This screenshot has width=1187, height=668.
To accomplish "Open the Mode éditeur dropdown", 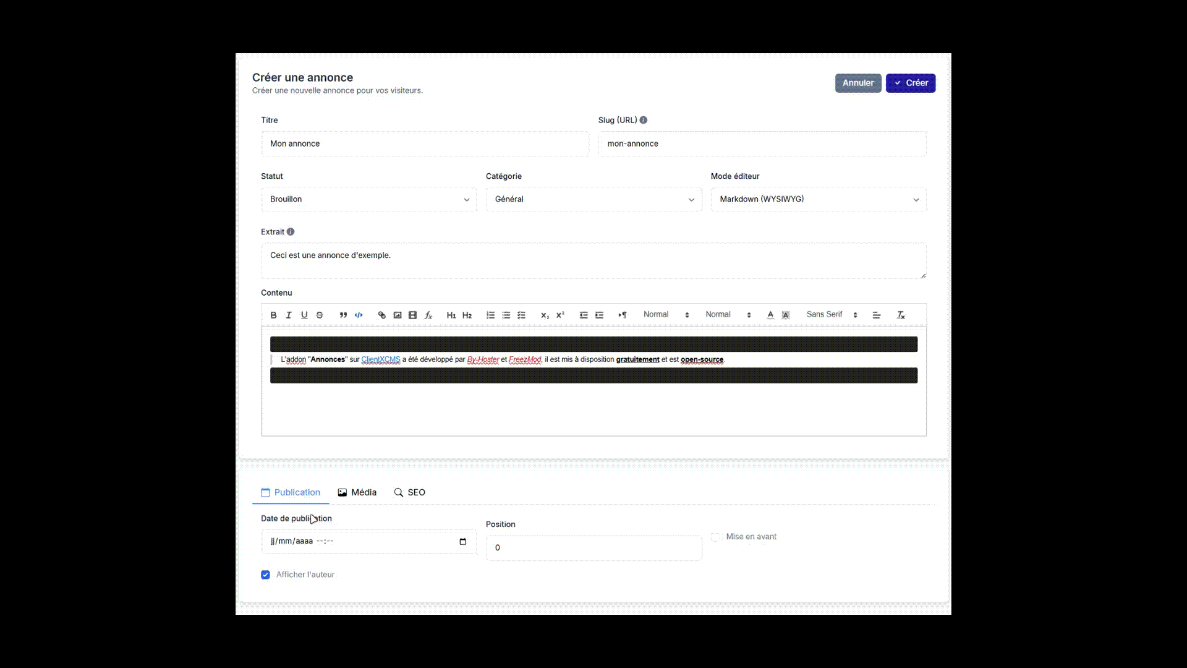I will pyautogui.click(x=818, y=199).
